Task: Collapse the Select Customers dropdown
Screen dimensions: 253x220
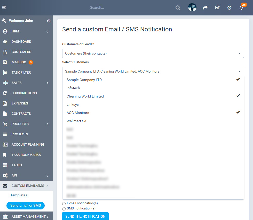Action: (x=153, y=71)
